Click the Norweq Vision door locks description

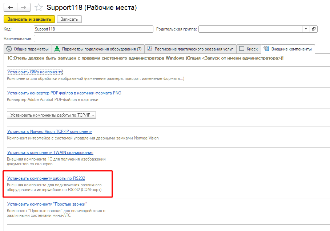(x=83, y=138)
